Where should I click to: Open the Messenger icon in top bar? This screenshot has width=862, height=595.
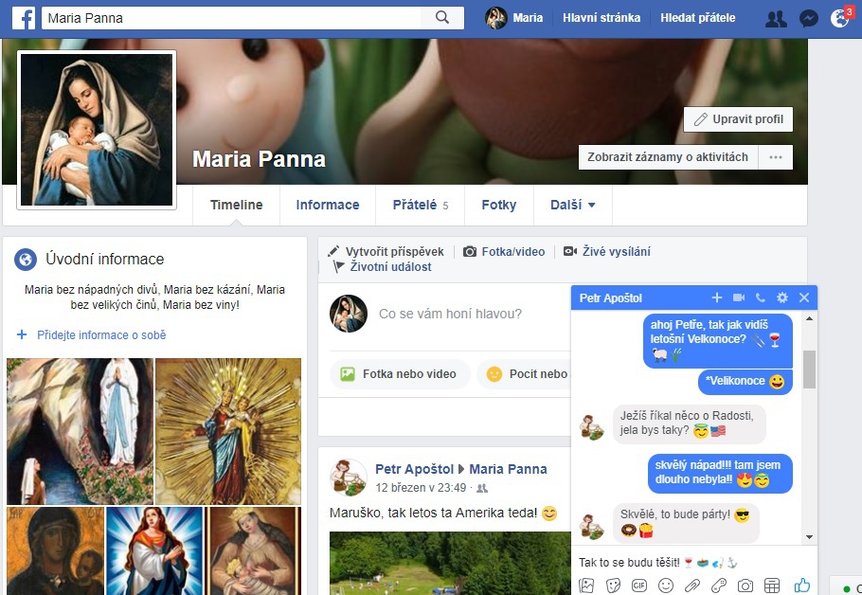pos(808,19)
